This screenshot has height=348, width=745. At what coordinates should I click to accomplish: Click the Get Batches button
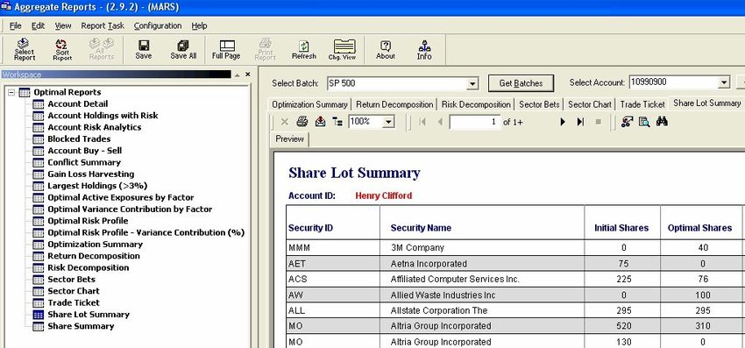[x=521, y=83]
